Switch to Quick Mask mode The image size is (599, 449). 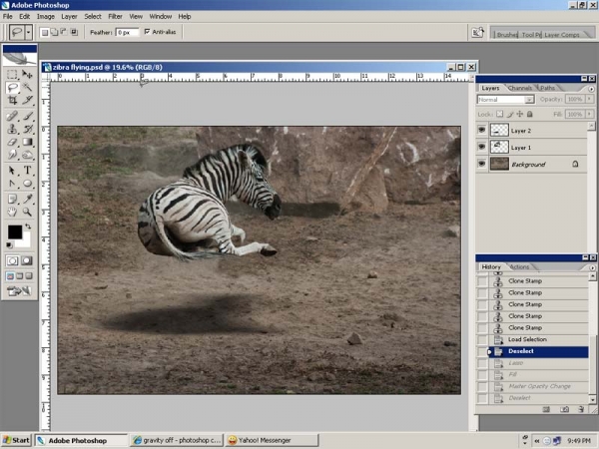27,260
